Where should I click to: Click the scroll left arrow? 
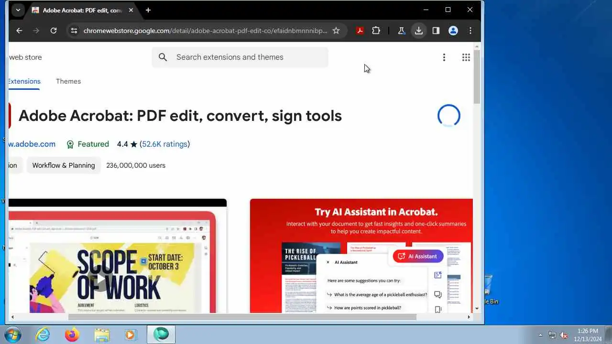click(12, 317)
